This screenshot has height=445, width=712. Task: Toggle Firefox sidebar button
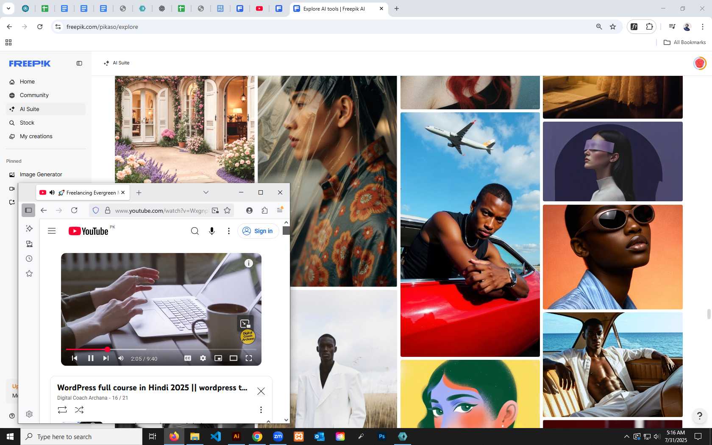click(28, 210)
